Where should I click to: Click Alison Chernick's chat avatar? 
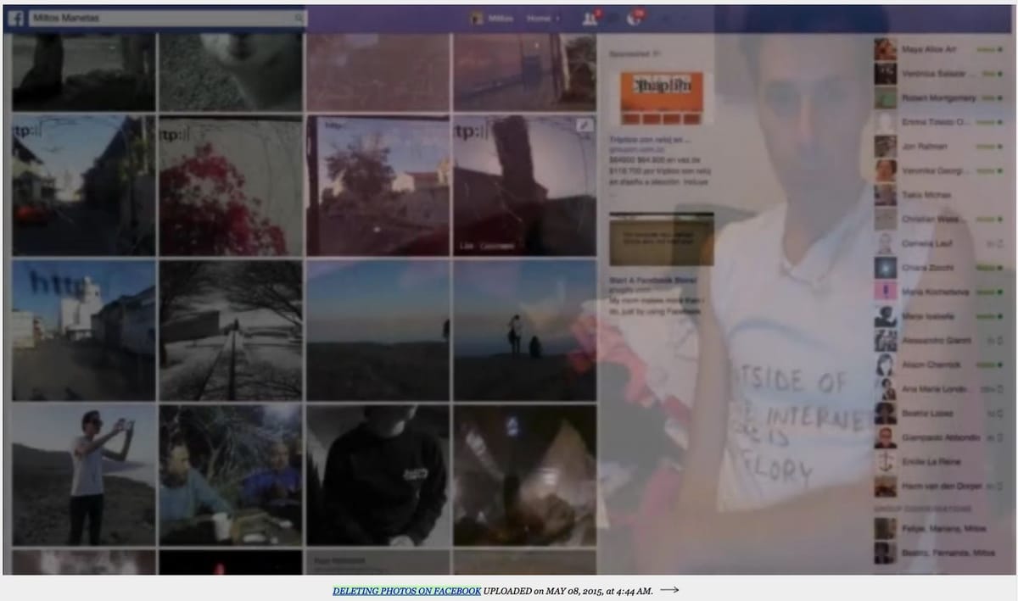click(x=886, y=364)
